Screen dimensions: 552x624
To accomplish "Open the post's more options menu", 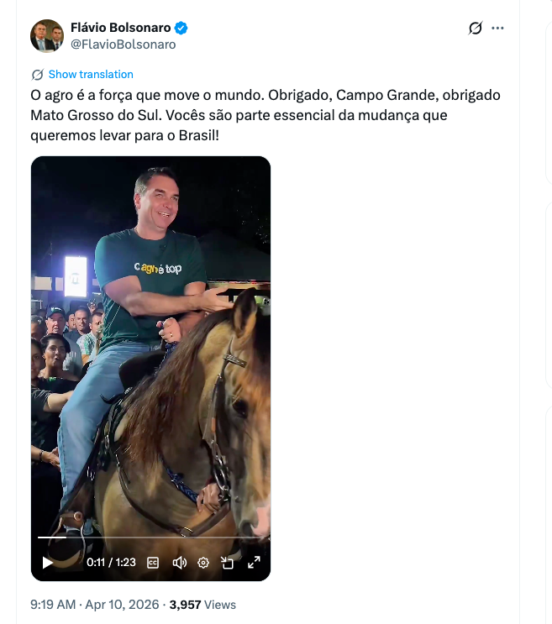I will [498, 28].
